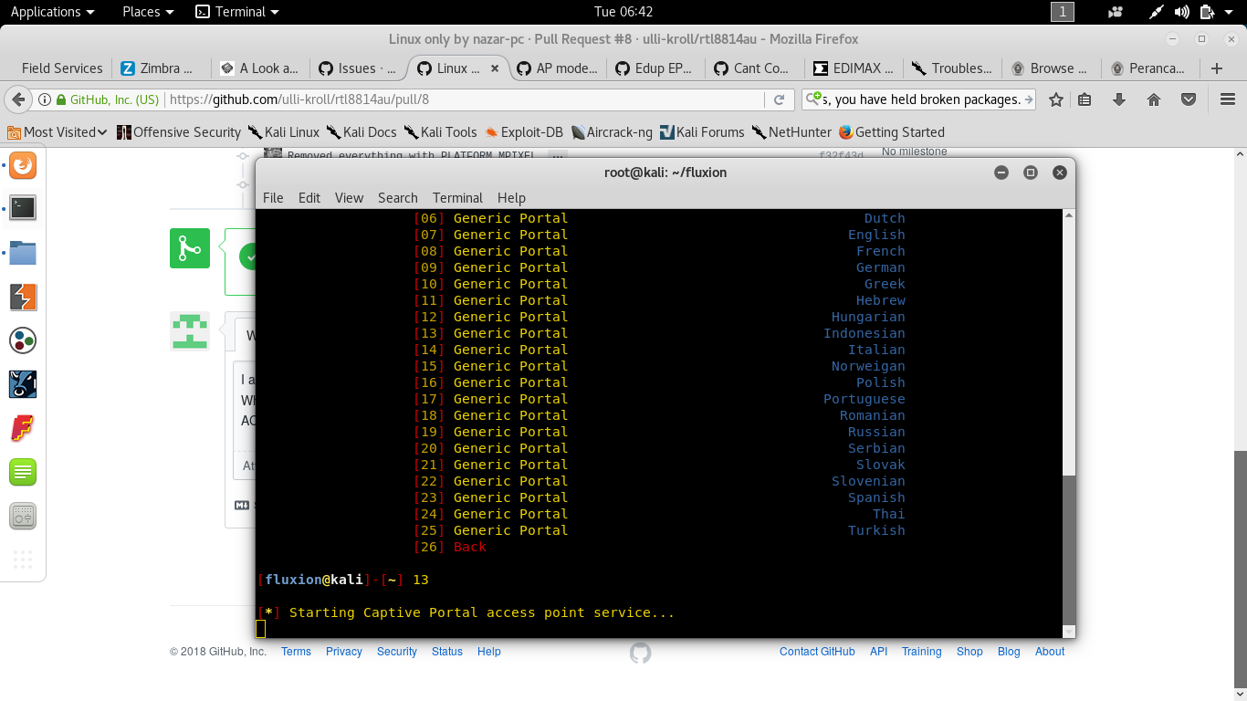Viewport: 1247px width, 701px height.
Task: Open the terminal Help menu
Action: coord(511,198)
